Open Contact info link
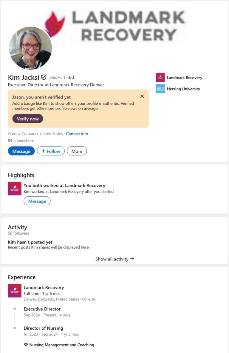Screen dimensions: 229x353 [77, 134]
